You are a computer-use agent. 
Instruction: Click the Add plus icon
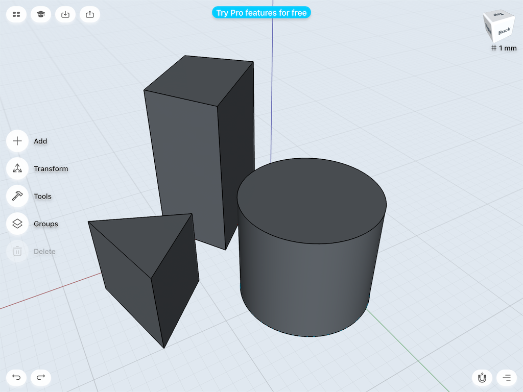(x=17, y=141)
